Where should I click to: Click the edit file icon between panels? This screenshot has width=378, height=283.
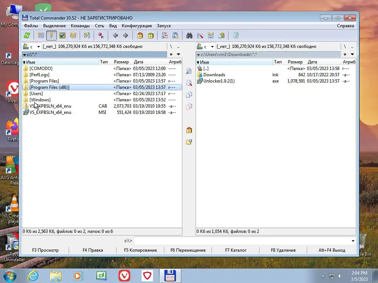click(x=189, y=83)
